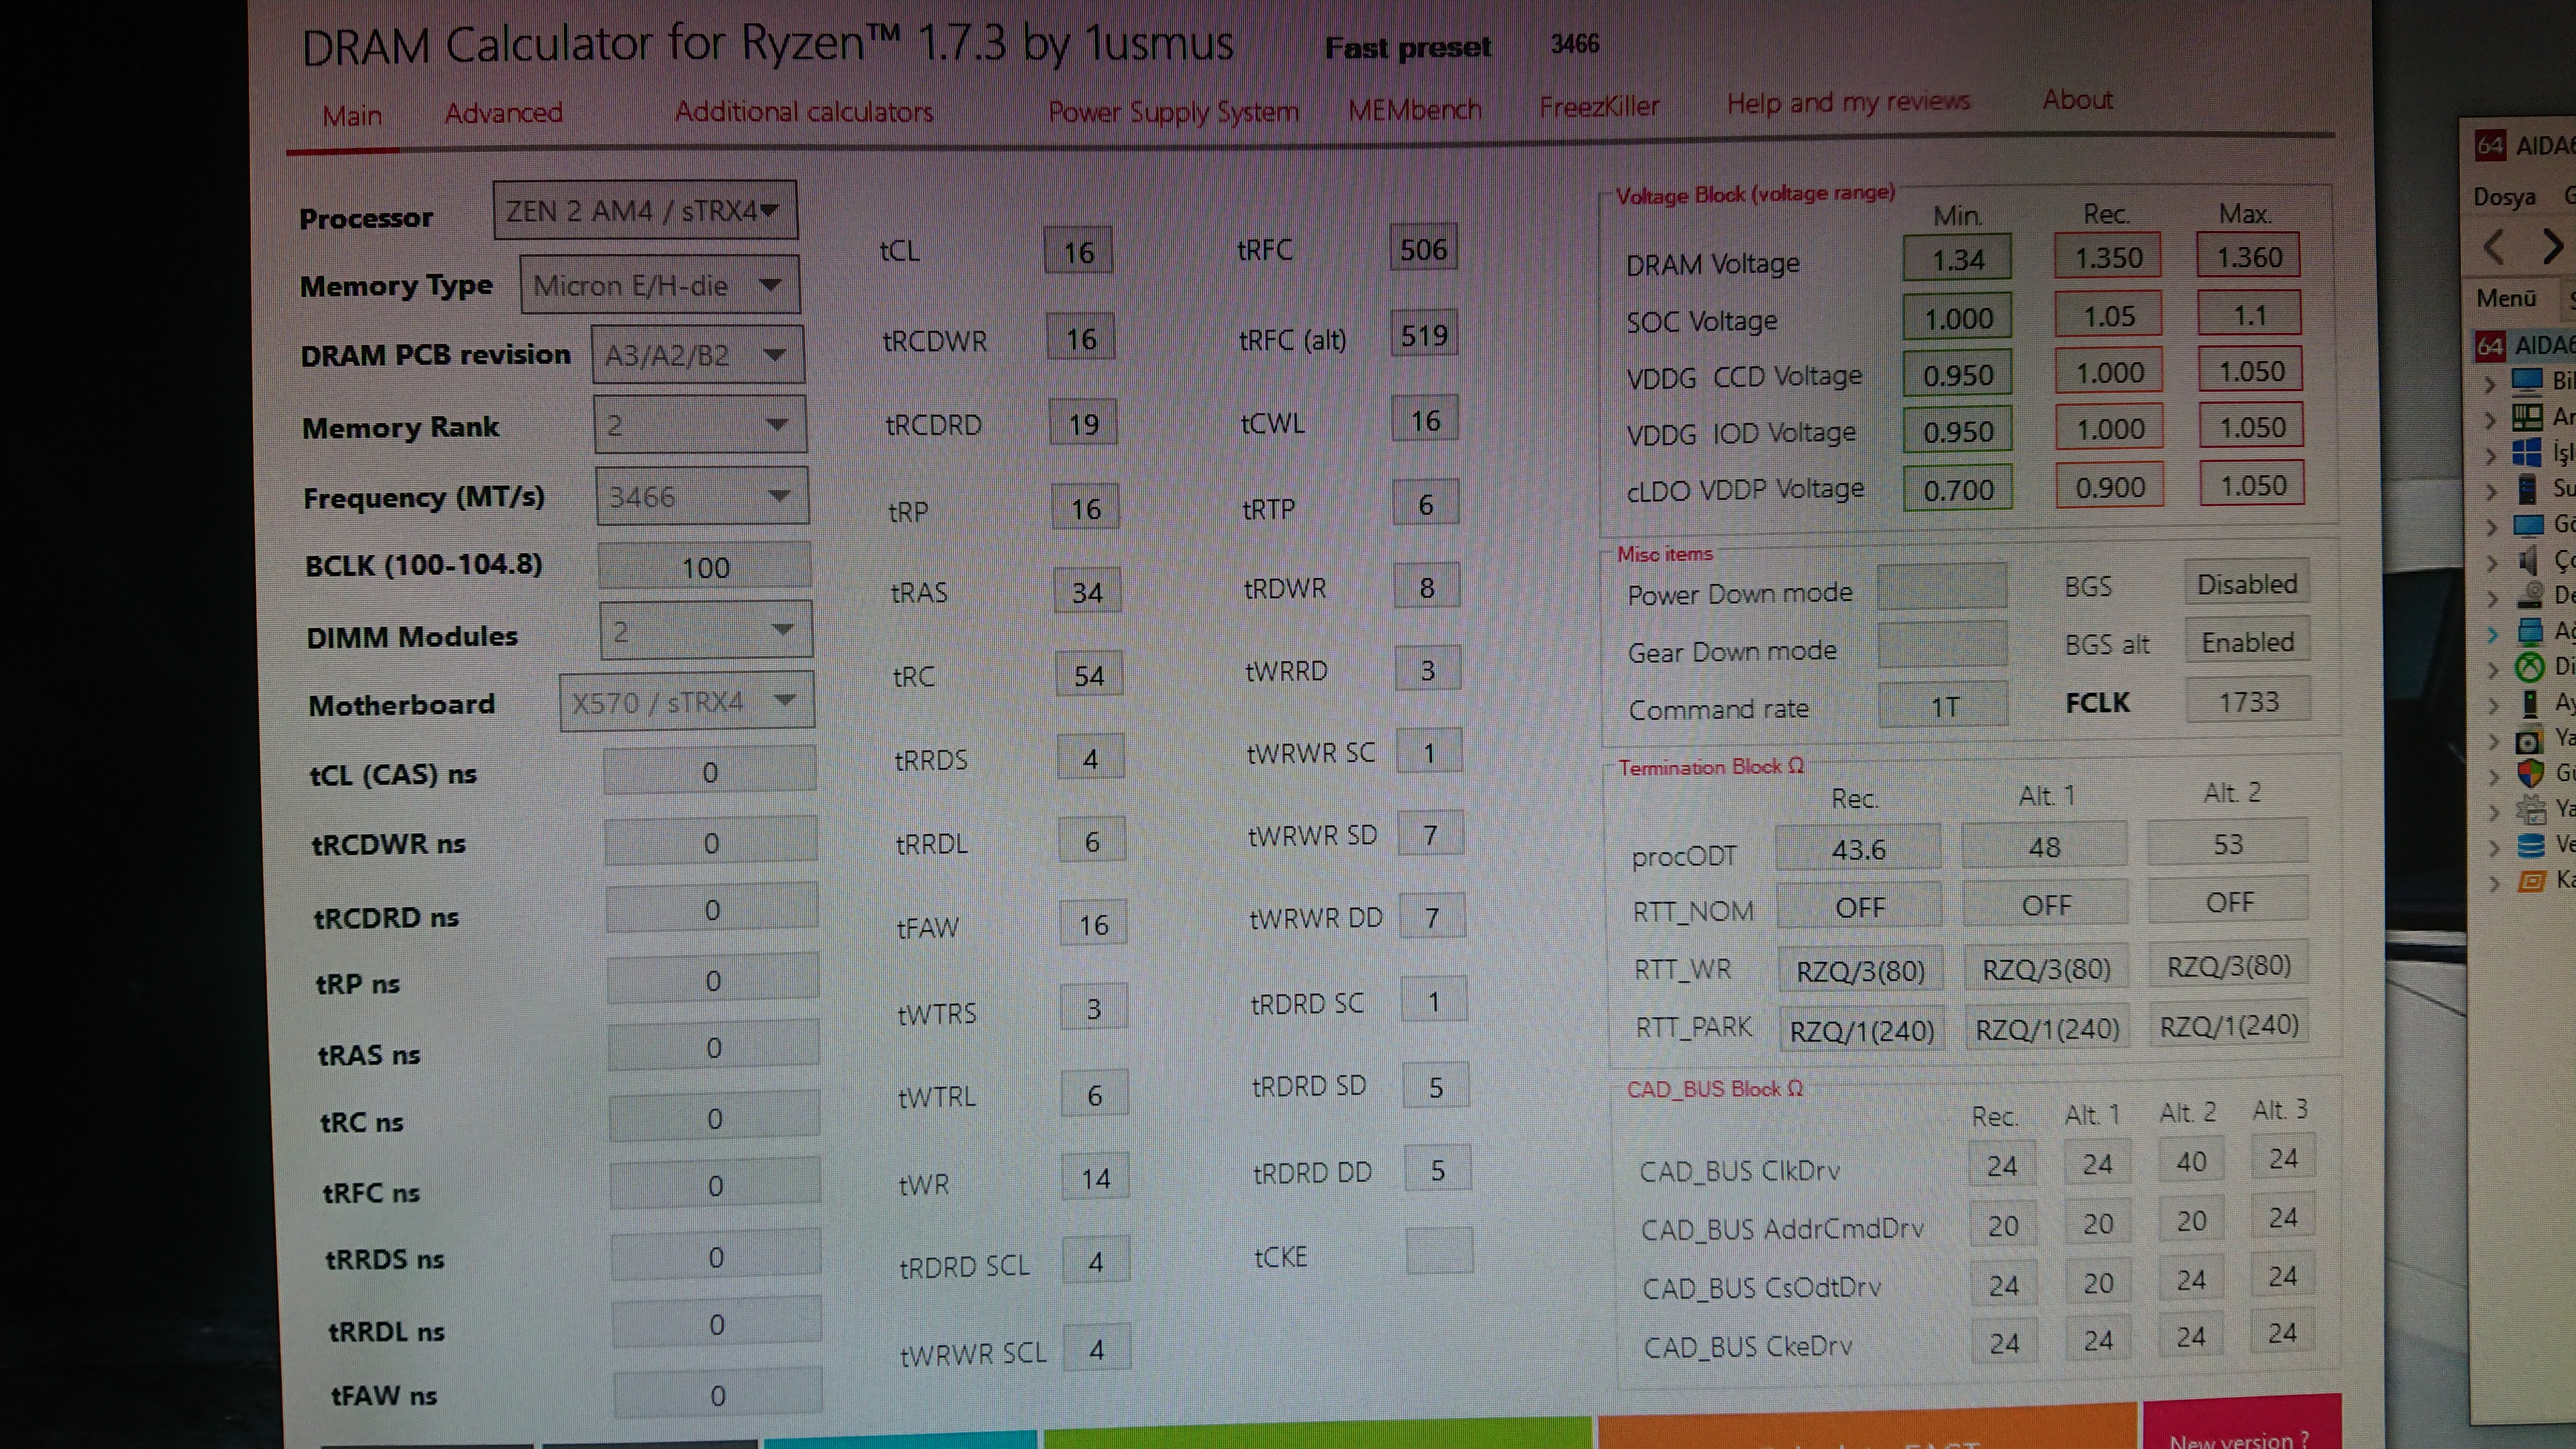
Task: Expand the Windows node chevron in AIDA64 tree
Action: tap(2491, 455)
